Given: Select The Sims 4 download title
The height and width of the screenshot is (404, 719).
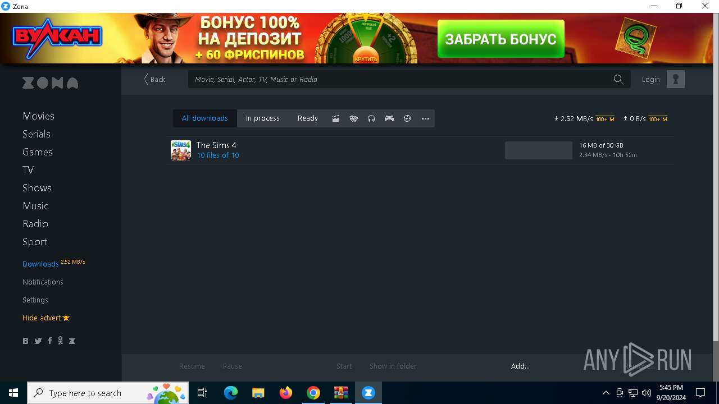Looking at the screenshot, I should click(x=216, y=145).
